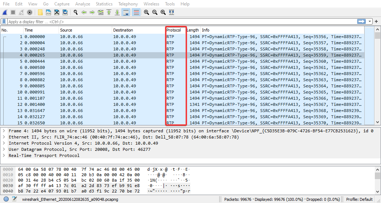Zoom out main window text
Viewport: 381px width, 203px height.
(154, 12)
